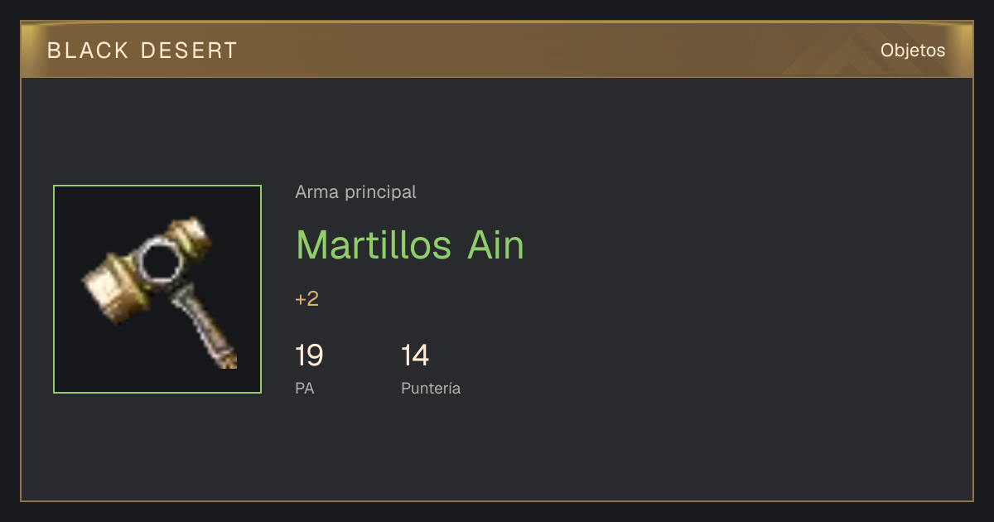Click the Arma principal category label

click(355, 192)
